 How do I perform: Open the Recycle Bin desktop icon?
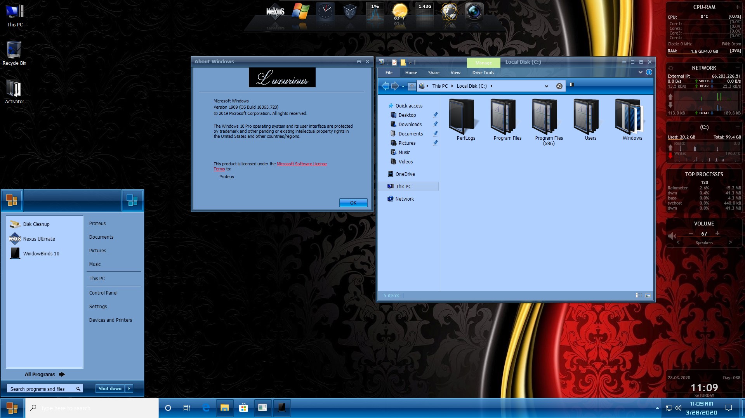point(14,53)
